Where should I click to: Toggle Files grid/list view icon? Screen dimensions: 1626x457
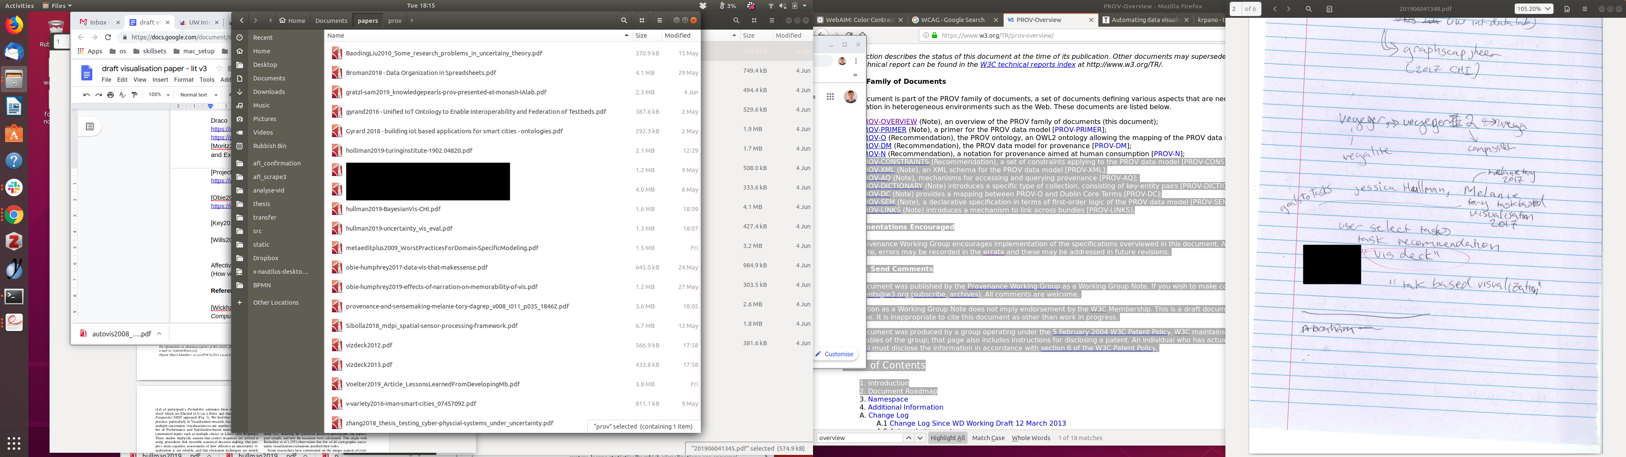point(642,20)
